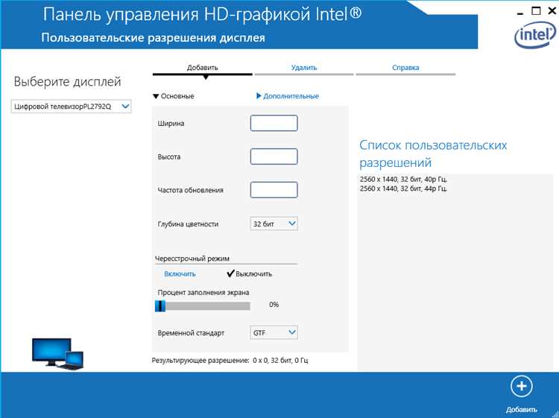
Task: Click the Высота input field
Action: pyautogui.click(x=274, y=156)
